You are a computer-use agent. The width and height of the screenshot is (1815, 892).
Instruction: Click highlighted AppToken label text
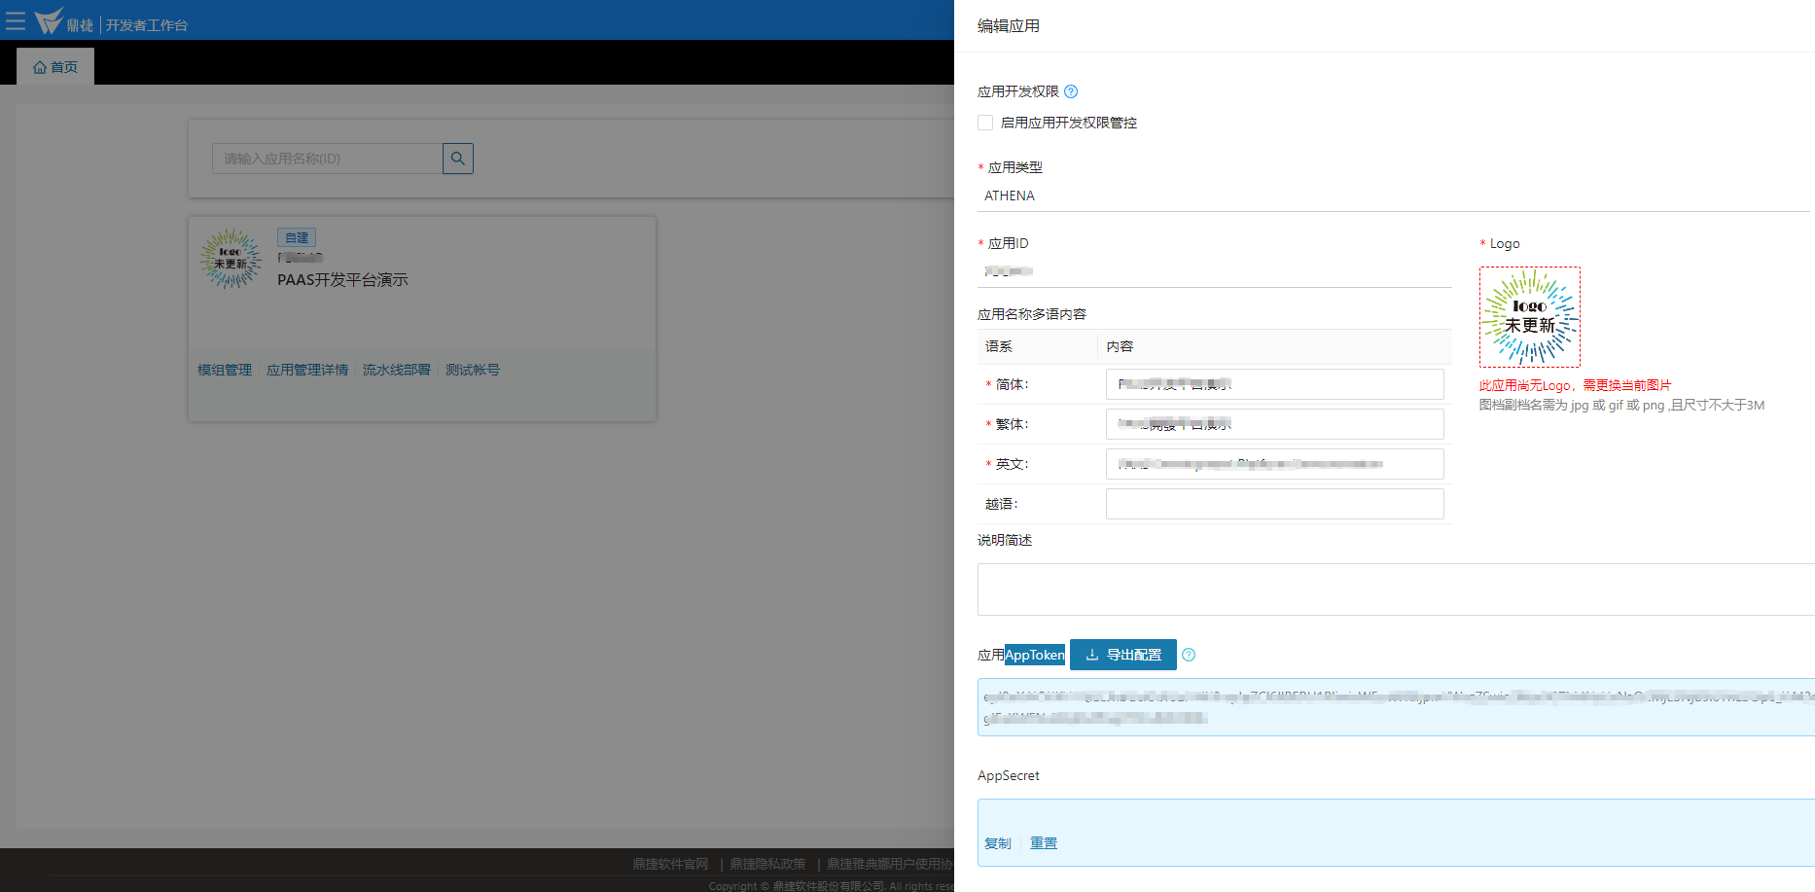click(1035, 655)
